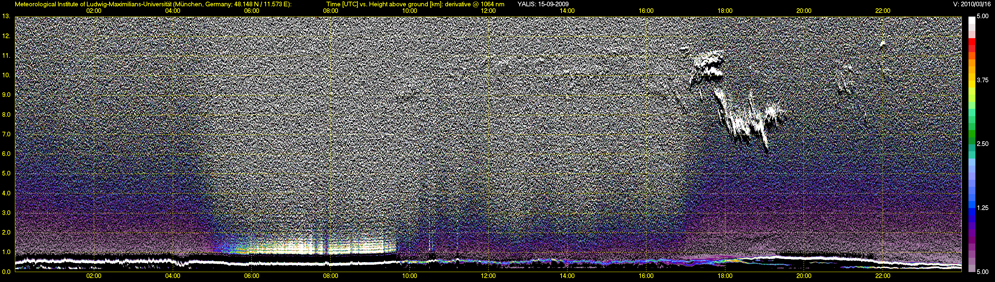Screen dimensions: 995x282
Task: Click the 10. height axis label
Action: pyautogui.click(x=6, y=75)
